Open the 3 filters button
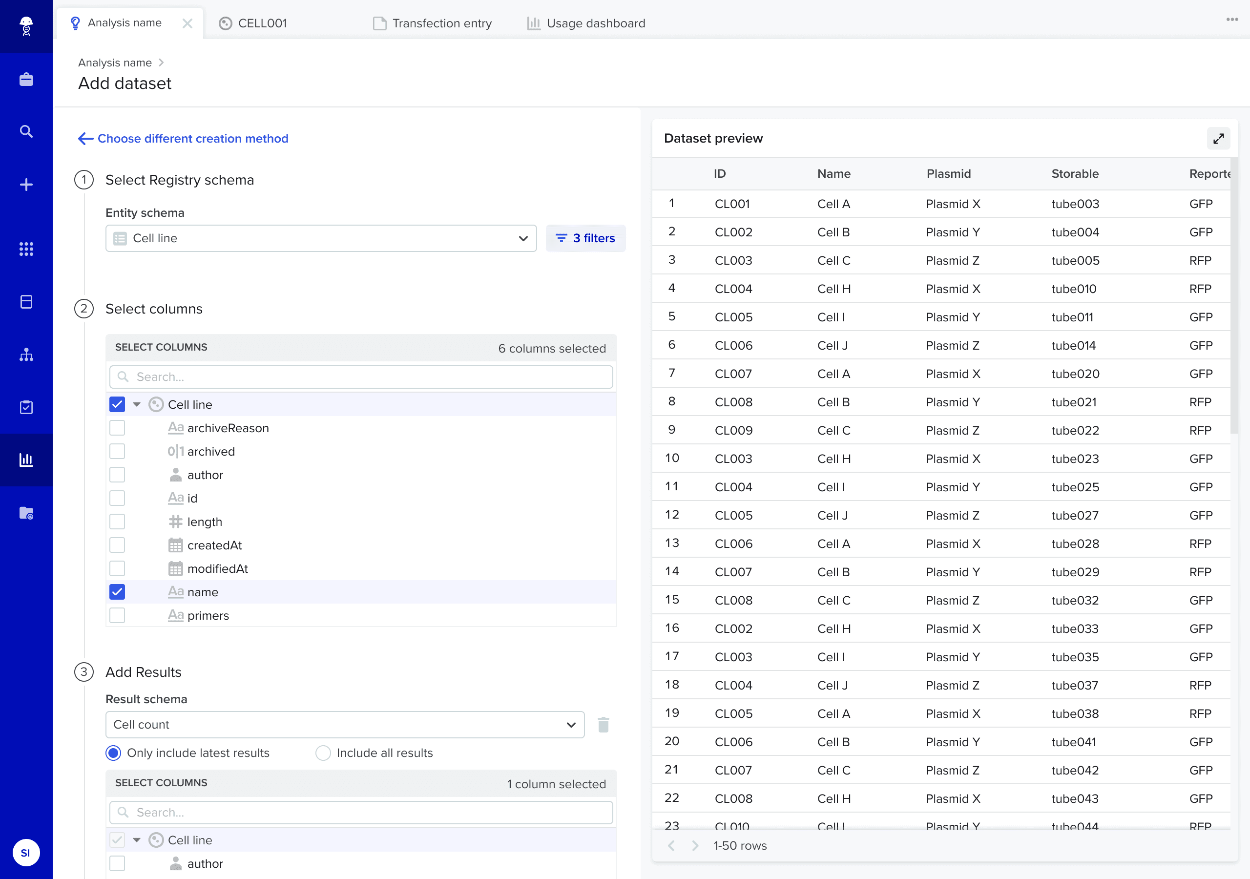 click(x=585, y=238)
